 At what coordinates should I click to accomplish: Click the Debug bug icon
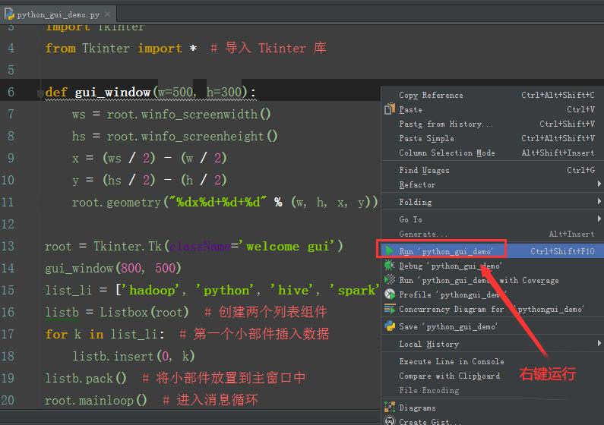pos(390,266)
